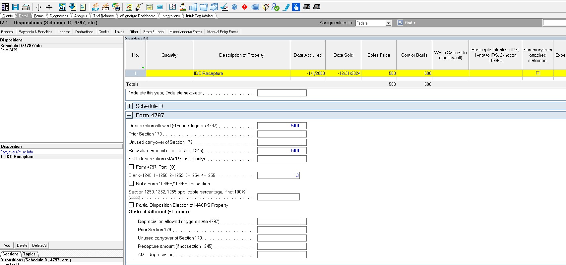Image resolution: width=566 pixels, height=265 pixels.
Task: Open the Assign entries to dropdown
Action: point(388,23)
